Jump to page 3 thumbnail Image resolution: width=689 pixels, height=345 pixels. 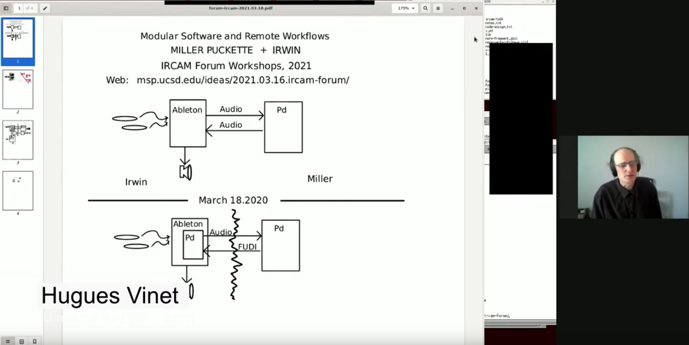click(x=18, y=140)
